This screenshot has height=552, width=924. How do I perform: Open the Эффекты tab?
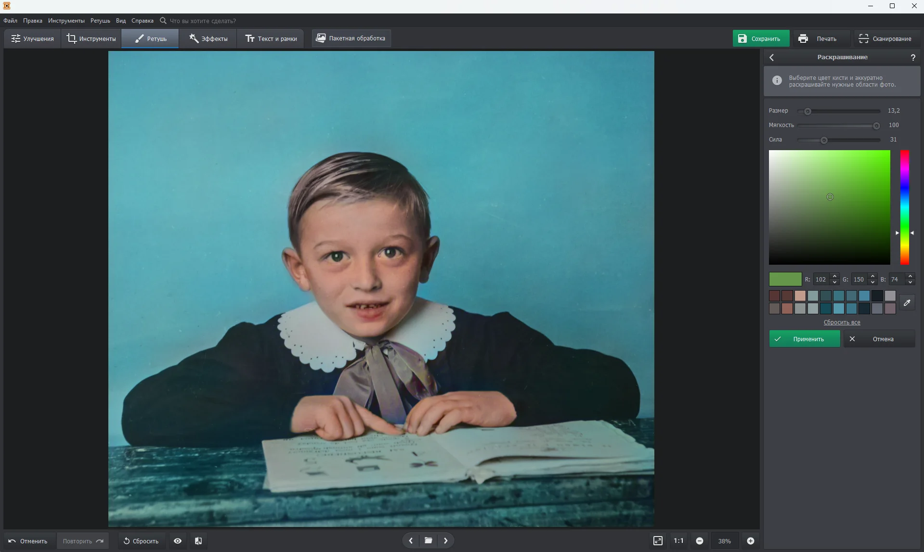point(208,39)
